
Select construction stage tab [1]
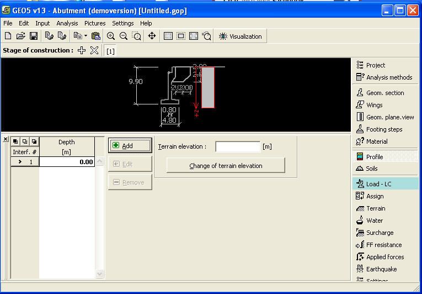pyautogui.click(x=110, y=51)
